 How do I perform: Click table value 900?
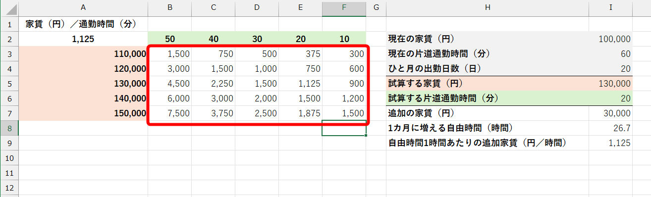(344, 83)
